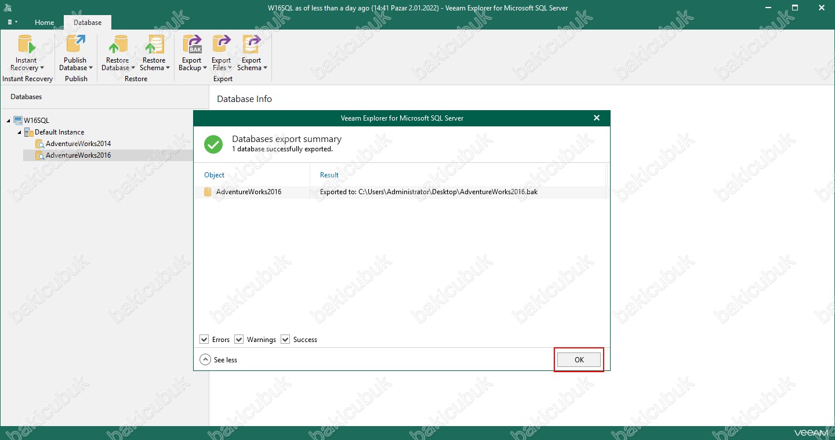Click OK to close export summary

[x=579, y=359]
